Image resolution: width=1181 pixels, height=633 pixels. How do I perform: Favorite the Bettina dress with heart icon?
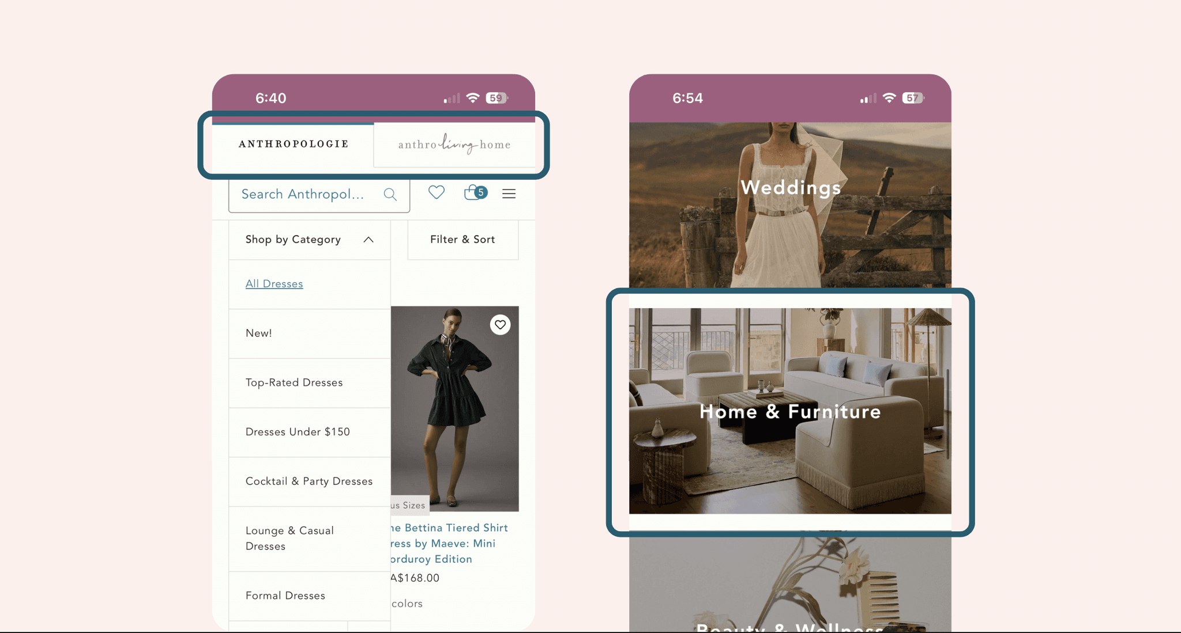tap(500, 325)
